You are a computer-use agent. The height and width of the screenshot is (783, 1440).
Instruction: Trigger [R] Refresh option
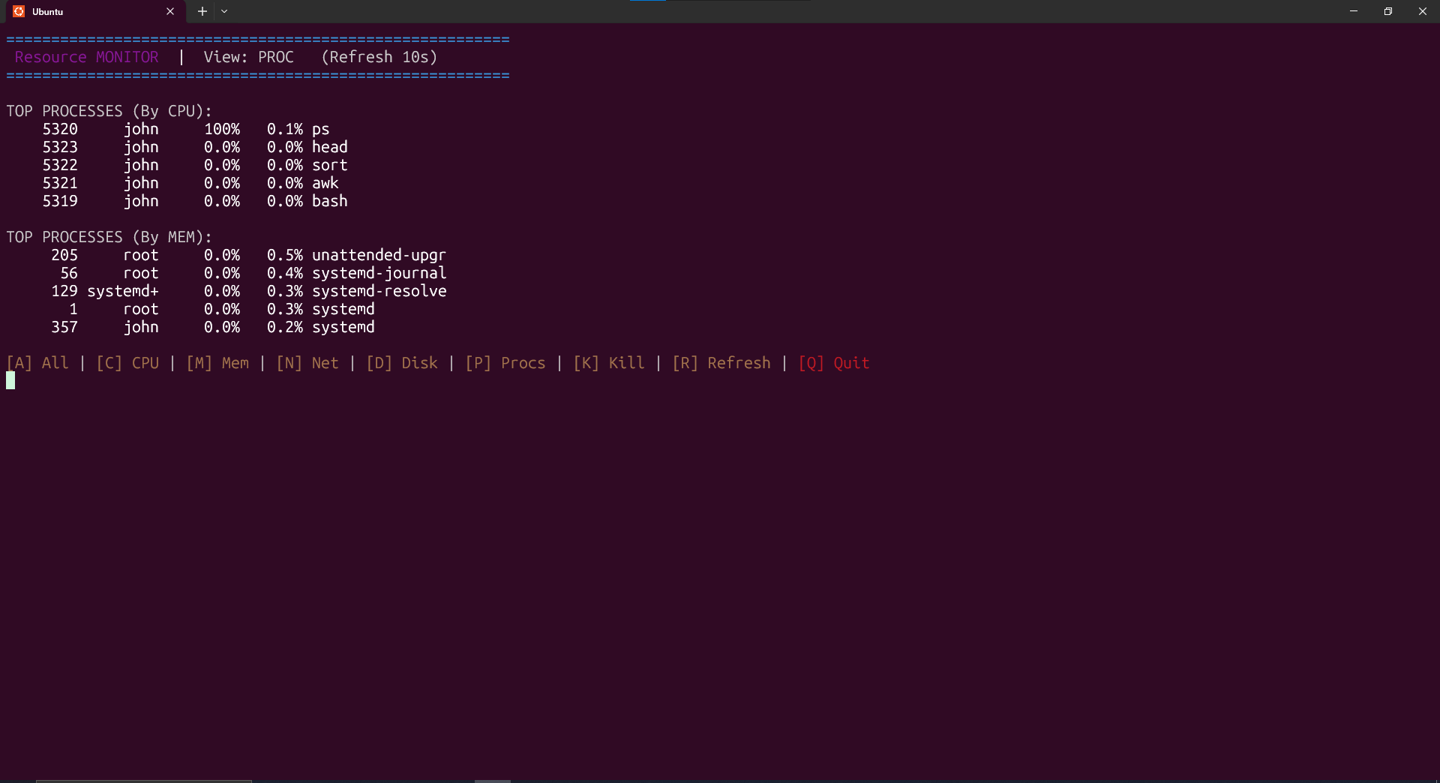point(721,362)
